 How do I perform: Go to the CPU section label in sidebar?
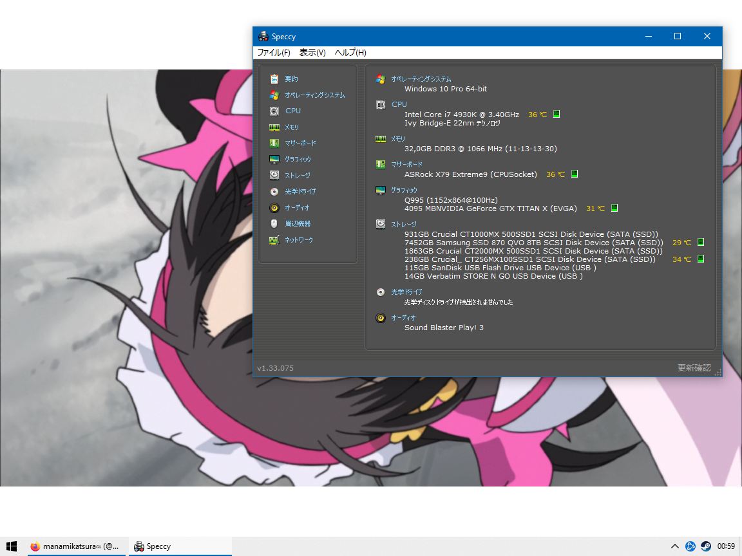point(293,111)
